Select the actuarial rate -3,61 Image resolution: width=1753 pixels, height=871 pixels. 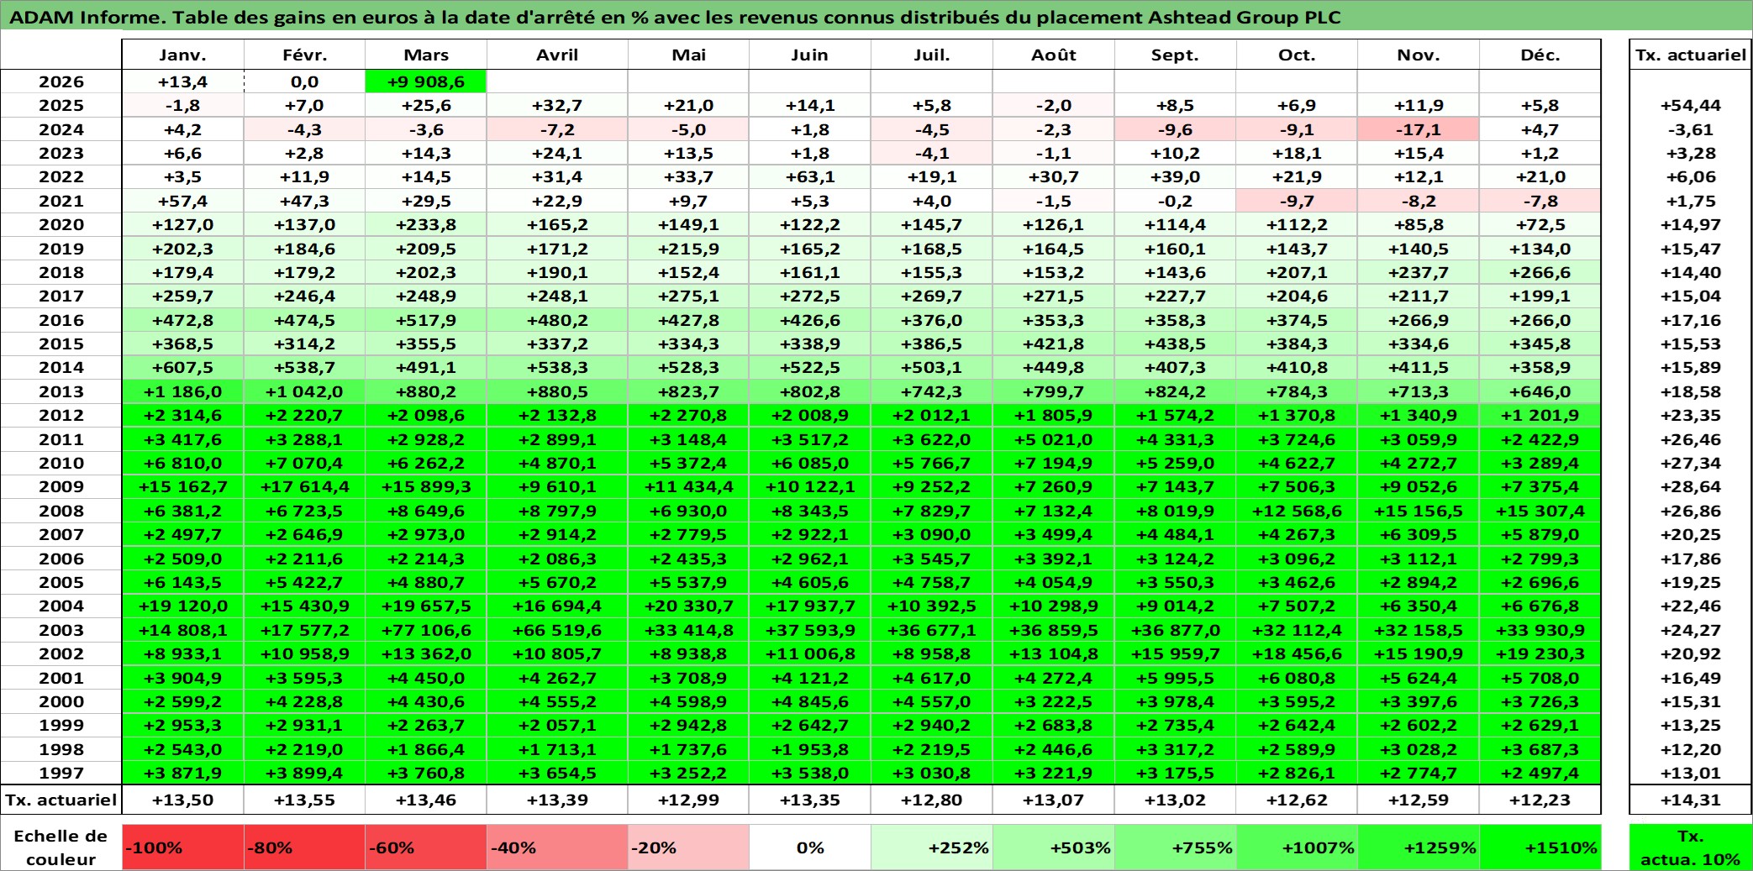(1691, 129)
